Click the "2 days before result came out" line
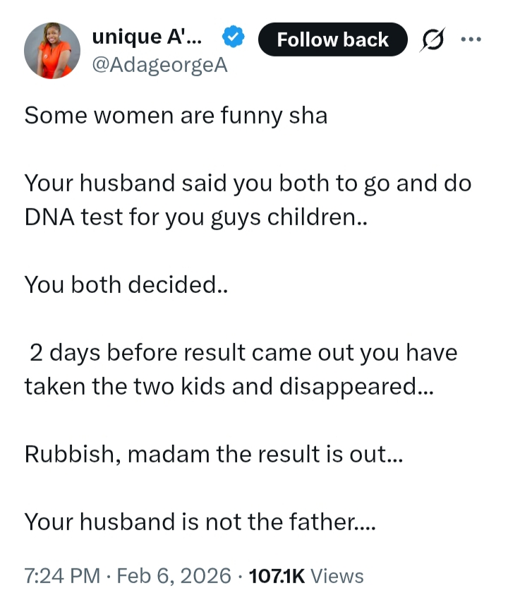The image size is (508, 605). (243, 352)
